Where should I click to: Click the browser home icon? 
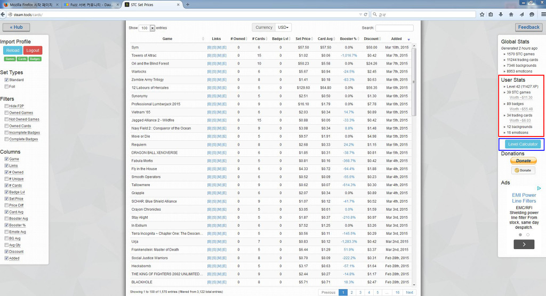pyautogui.click(x=511, y=14)
